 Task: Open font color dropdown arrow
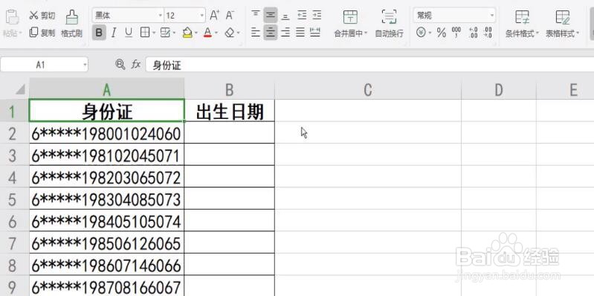tap(216, 33)
